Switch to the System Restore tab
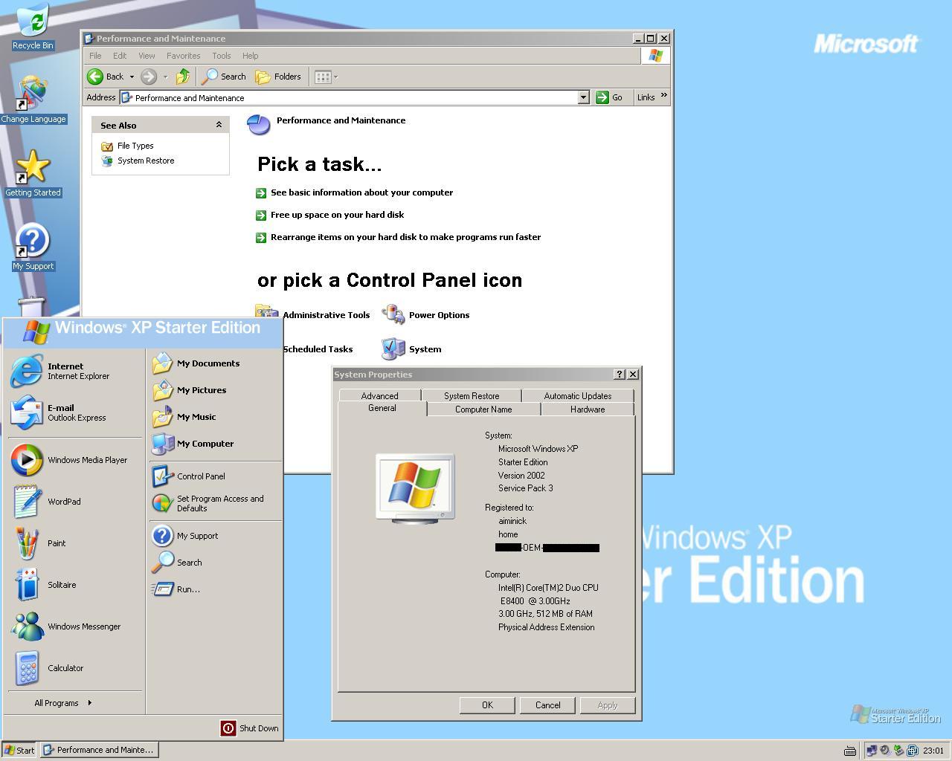Screen dimensions: 952x761 (472, 396)
